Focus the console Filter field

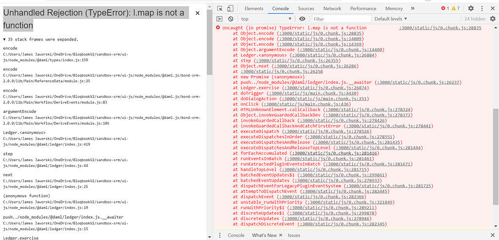tap(342, 19)
